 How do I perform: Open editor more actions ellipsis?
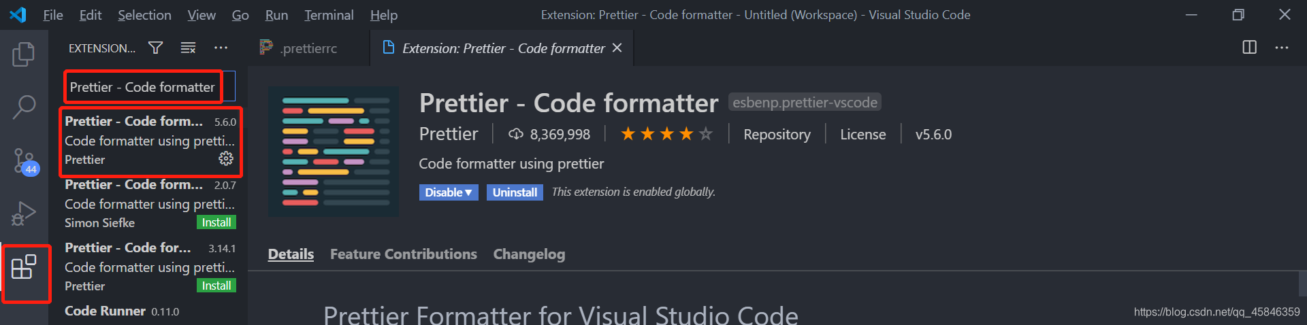(1282, 48)
